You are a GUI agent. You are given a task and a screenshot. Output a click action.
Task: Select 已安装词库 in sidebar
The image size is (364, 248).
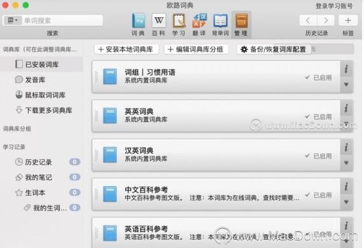pos(41,64)
